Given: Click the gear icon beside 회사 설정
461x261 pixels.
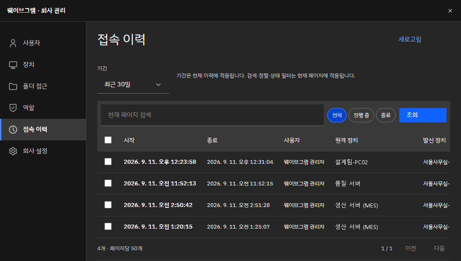Looking at the screenshot, I should click(x=13, y=151).
